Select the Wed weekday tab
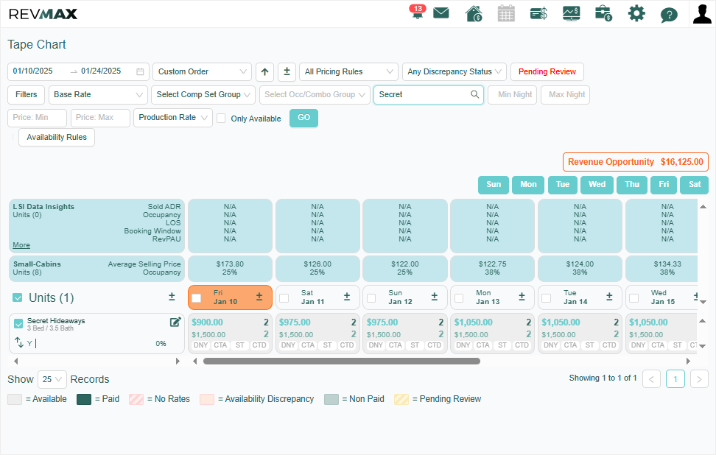716x455 pixels. [597, 184]
